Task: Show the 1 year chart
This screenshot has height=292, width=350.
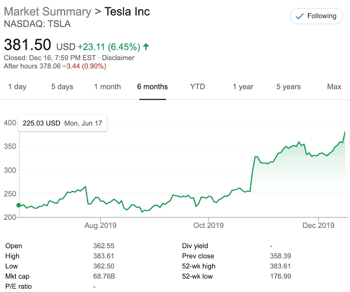Action: (x=243, y=87)
